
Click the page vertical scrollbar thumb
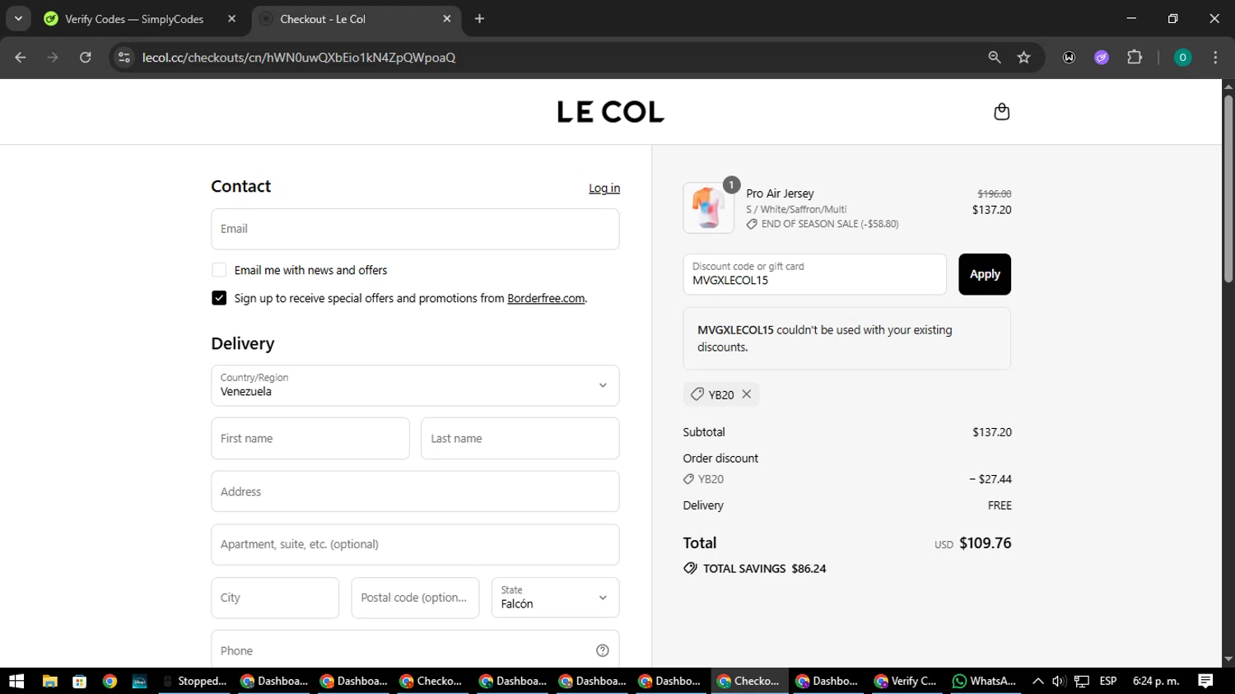(1228, 188)
